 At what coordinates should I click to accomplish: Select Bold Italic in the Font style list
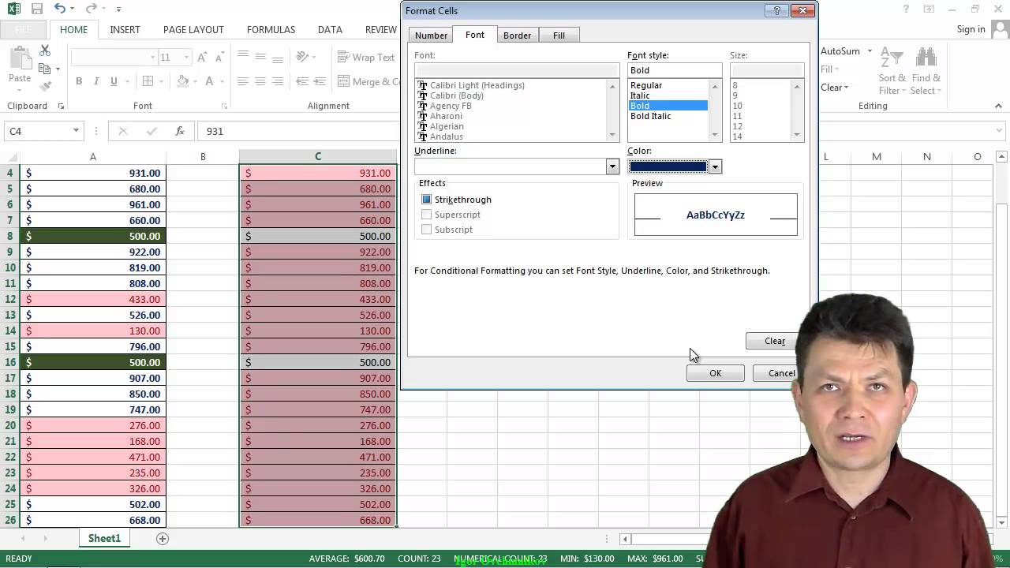651,116
